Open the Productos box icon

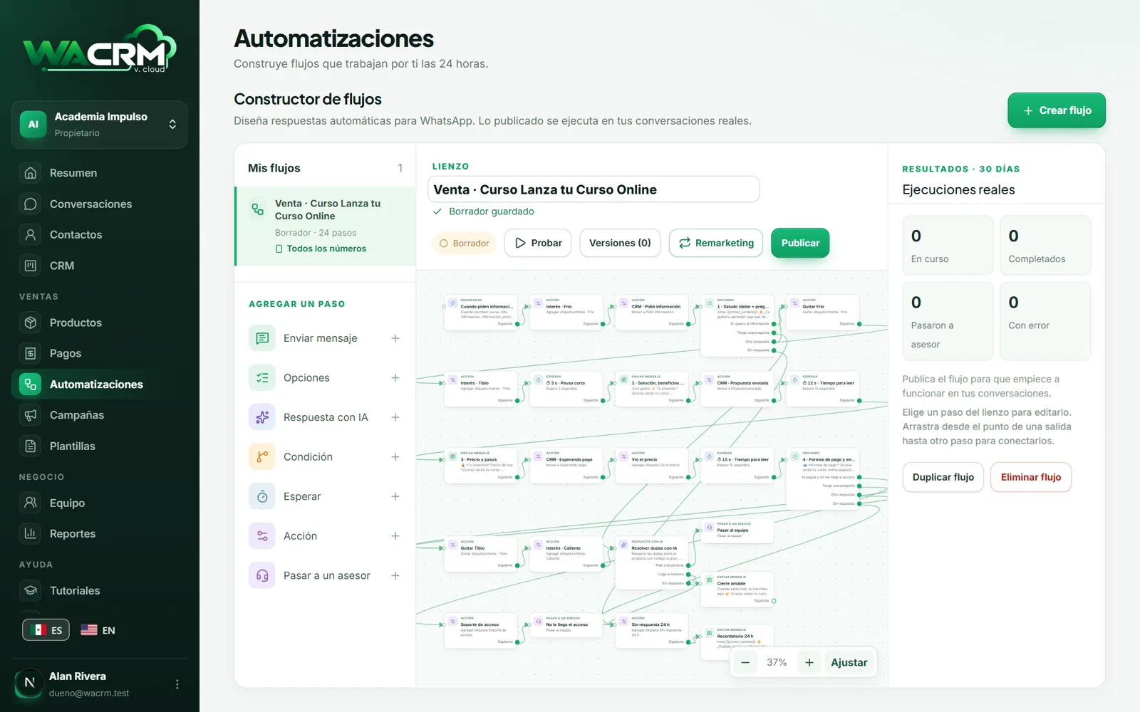(31, 323)
